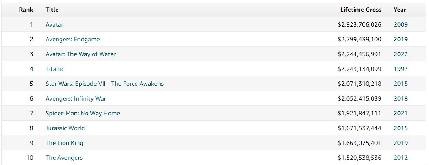Sort by the Year column header

click(400, 10)
